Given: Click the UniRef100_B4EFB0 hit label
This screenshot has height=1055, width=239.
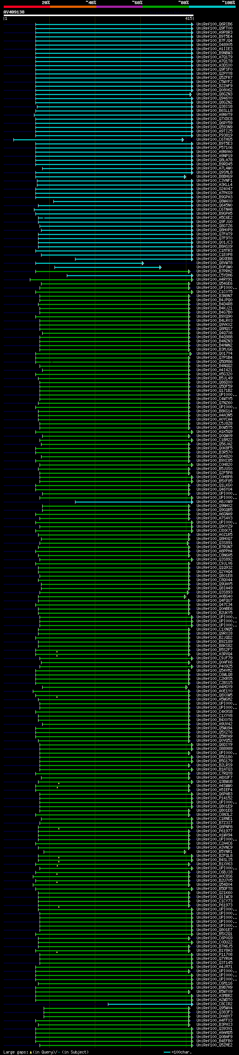Looking at the screenshot, I should [x=214, y=1041].
